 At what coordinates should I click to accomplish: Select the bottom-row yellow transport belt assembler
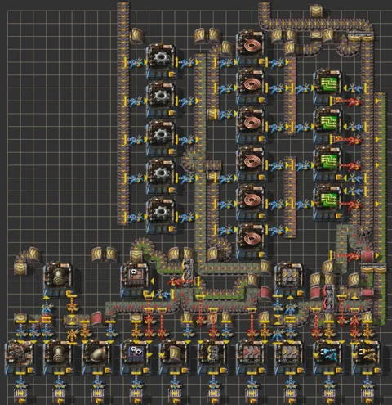click(290, 357)
